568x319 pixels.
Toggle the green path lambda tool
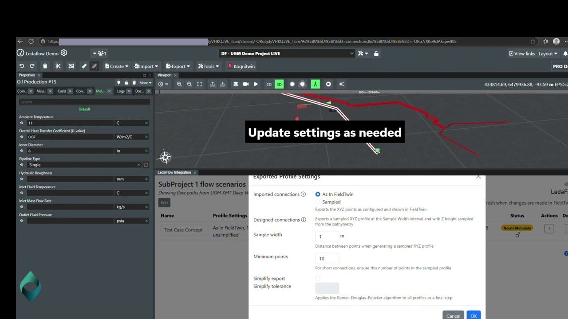pyautogui.click(x=315, y=84)
